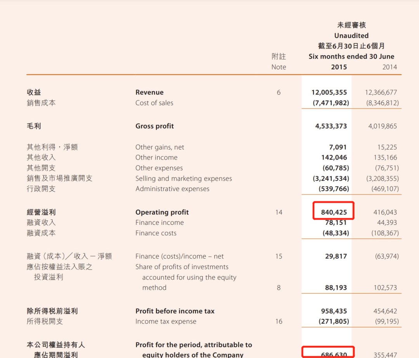Select net finance value 29,817
The height and width of the screenshot is (358, 419).
point(336,256)
